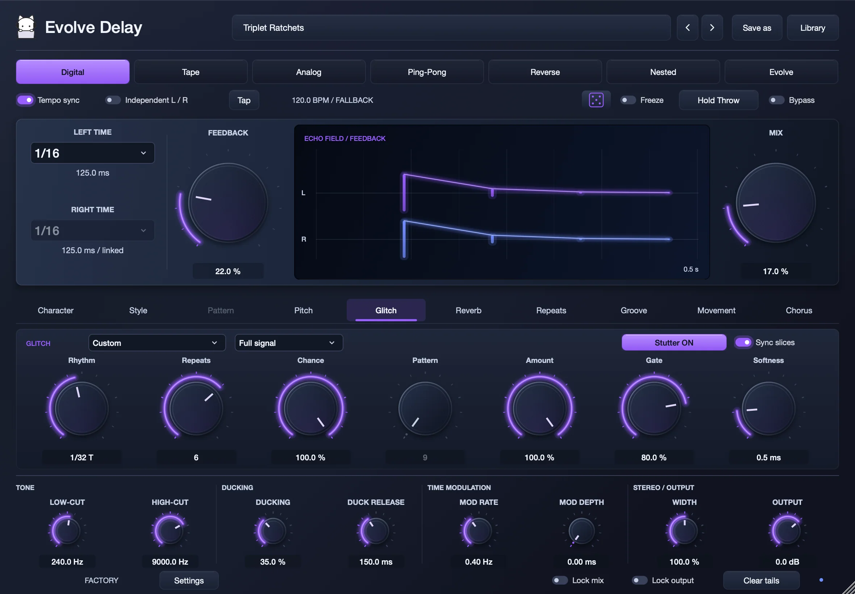
Task: Open the Groove tab
Action: (x=634, y=310)
